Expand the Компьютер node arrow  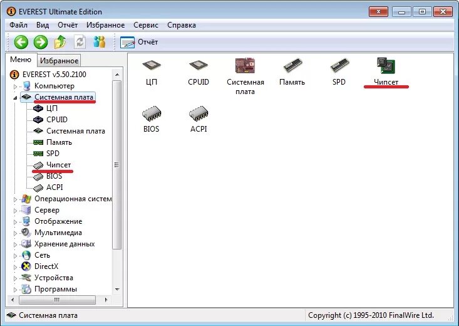[x=16, y=87]
